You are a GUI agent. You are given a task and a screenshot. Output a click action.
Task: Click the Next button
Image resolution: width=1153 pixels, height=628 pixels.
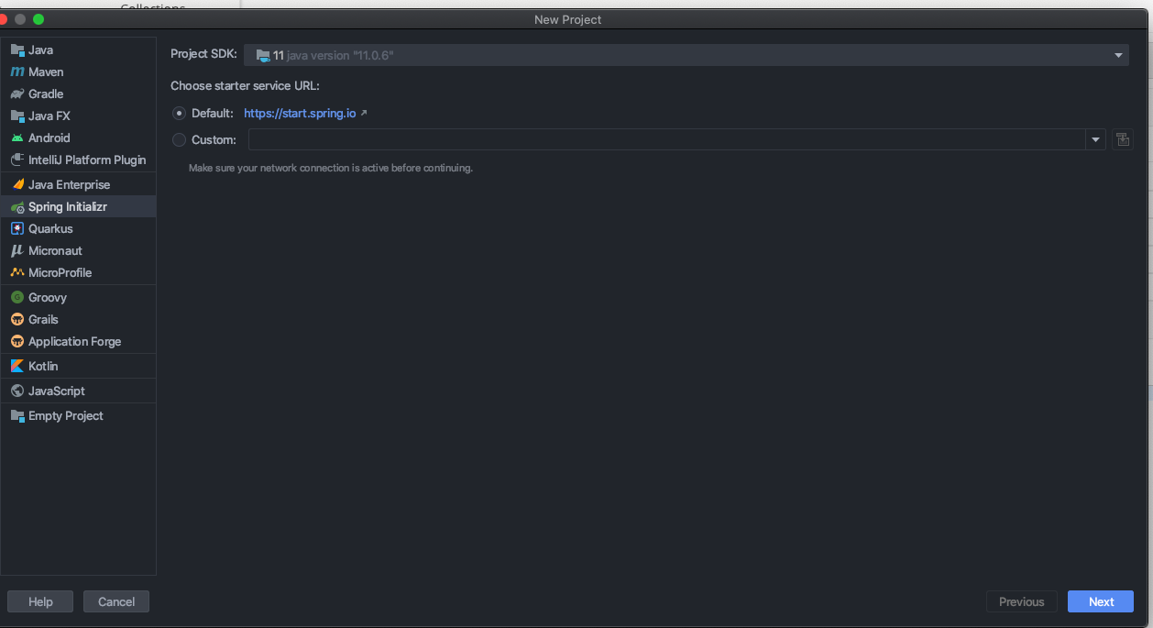coord(1101,601)
